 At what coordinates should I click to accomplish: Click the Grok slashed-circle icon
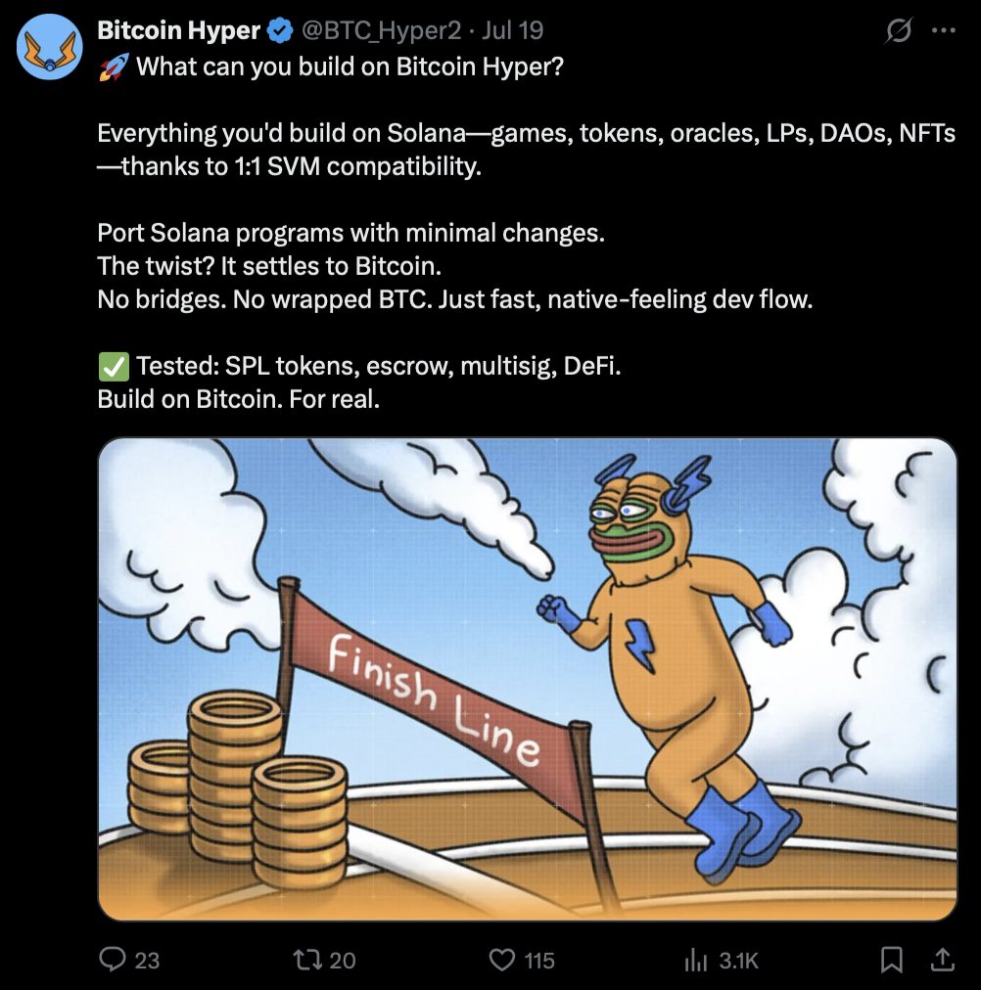898,31
